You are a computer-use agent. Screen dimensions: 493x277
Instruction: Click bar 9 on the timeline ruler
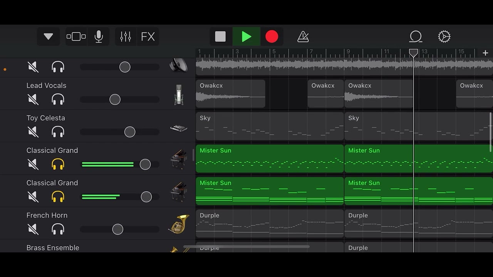(348, 52)
